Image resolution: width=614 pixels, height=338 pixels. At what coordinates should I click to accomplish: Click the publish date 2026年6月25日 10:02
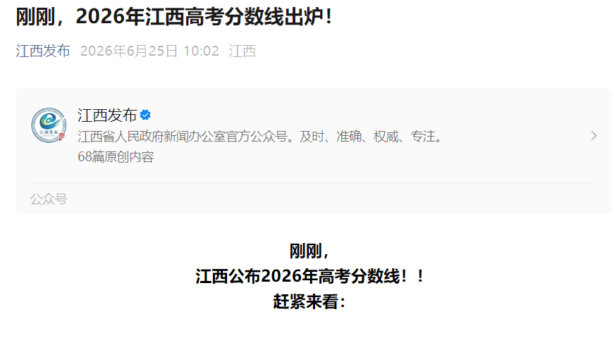point(149,51)
